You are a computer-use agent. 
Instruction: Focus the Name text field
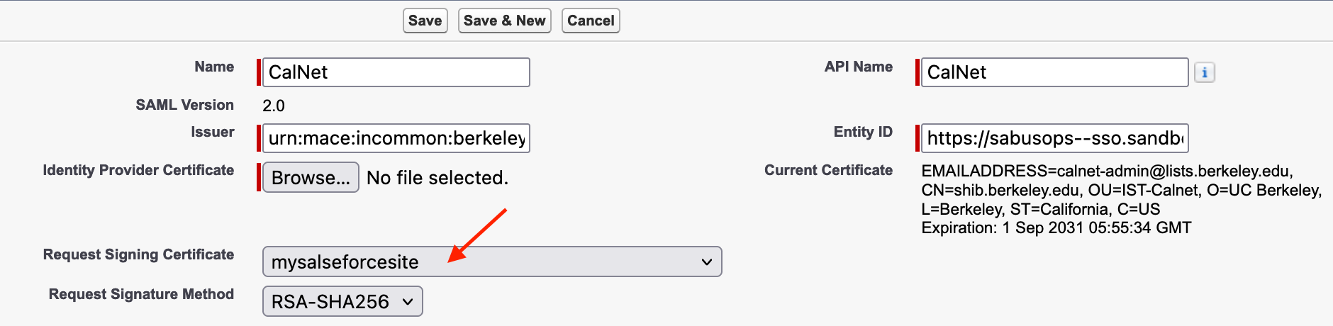(x=396, y=72)
